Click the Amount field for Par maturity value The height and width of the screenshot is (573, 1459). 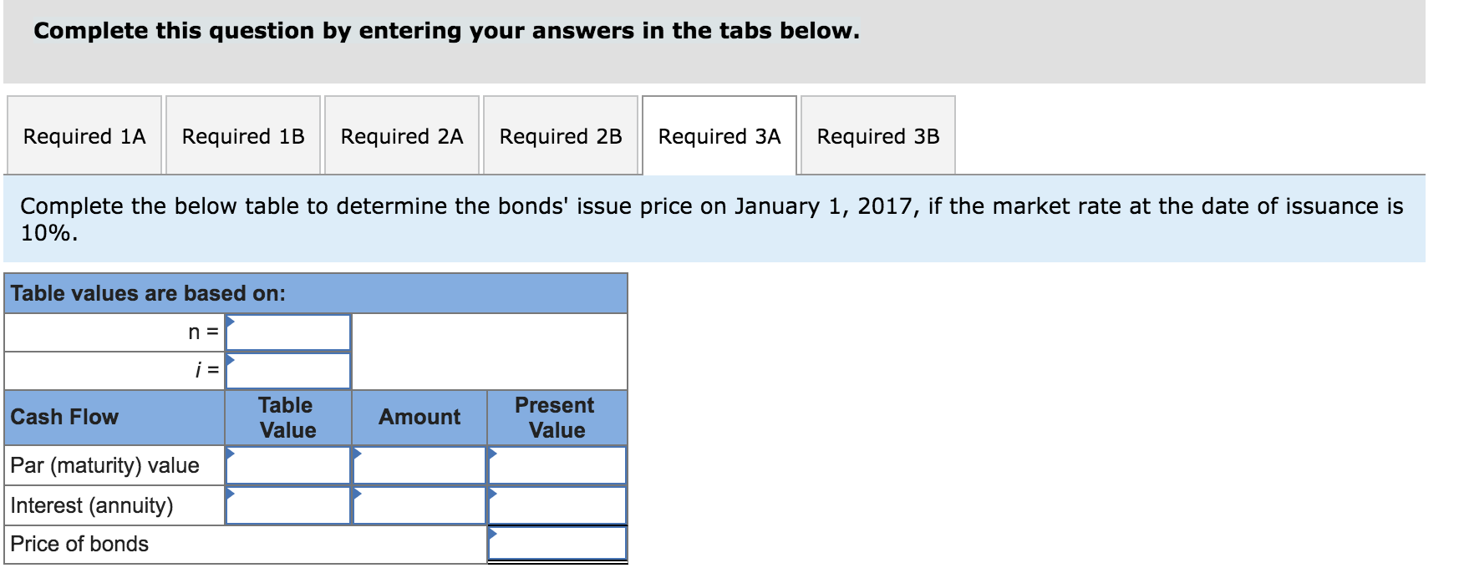[x=419, y=465]
